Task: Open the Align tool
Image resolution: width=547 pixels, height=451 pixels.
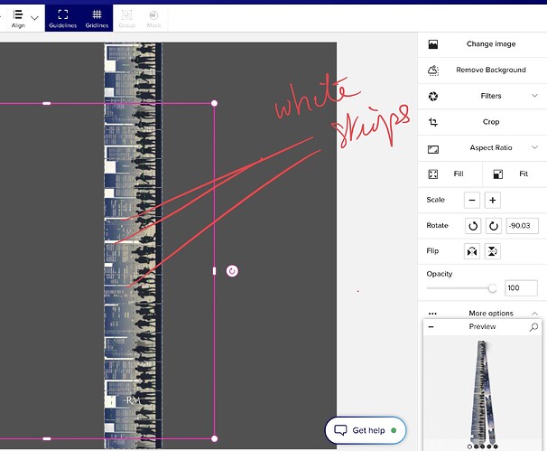Action: pos(18,18)
